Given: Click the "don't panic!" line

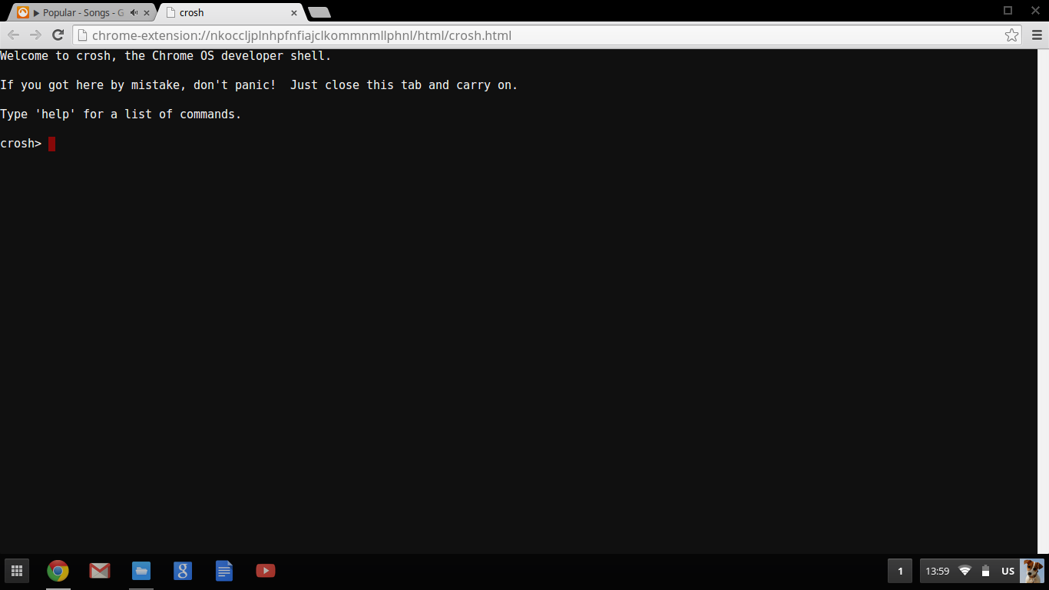Looking at the screenshot, I should [x=259, y=85].
